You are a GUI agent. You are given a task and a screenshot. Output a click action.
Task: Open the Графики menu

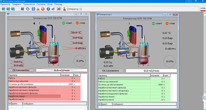click(x=17, y=4)
